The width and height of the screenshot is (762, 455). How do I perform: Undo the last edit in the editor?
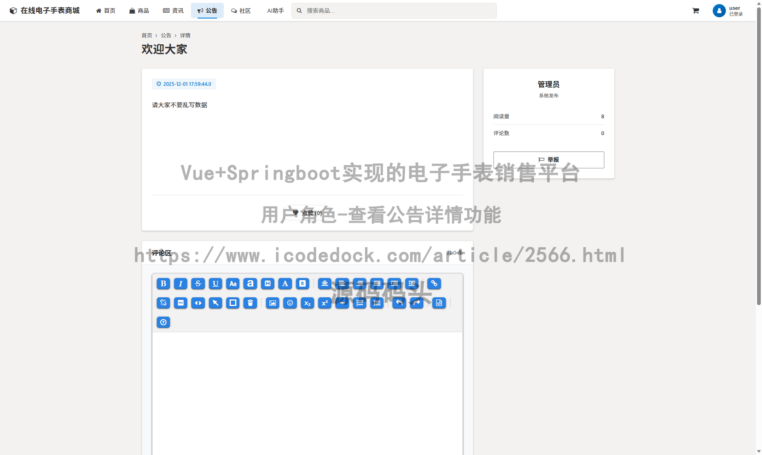click(x=398, y=303)
